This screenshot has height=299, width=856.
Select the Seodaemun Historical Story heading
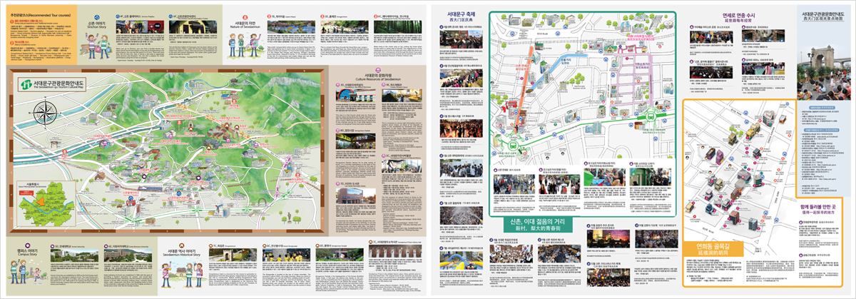tap(182, 253)
